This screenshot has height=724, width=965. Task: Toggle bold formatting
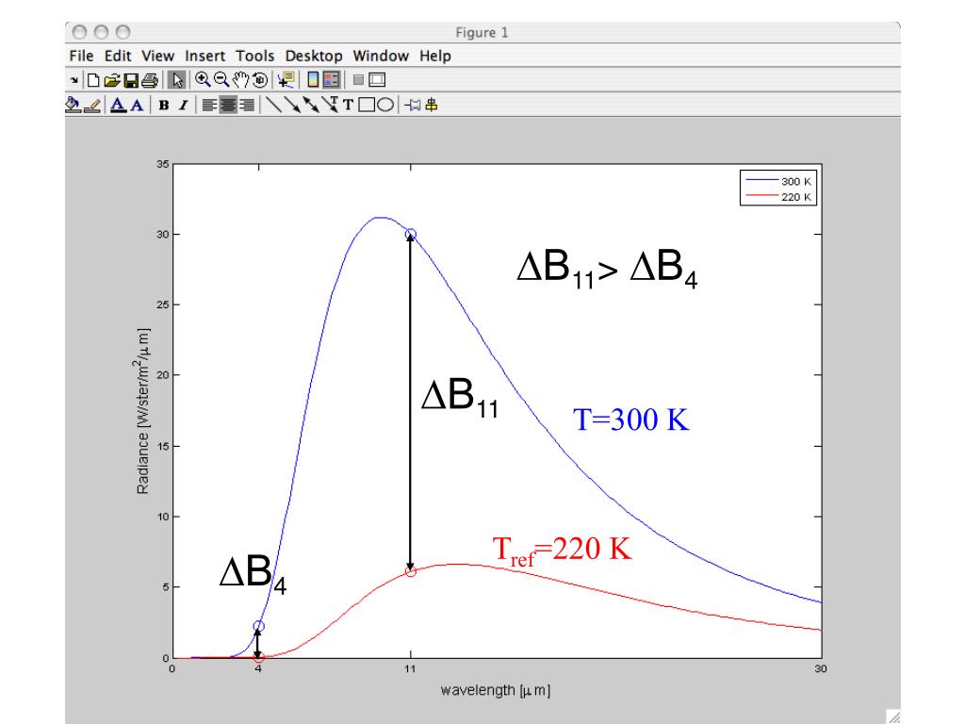coord(164,106)
